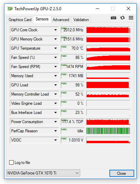
Task: Click the GPU-Z app icon in title bar
Action: click(x=10, y=9)
